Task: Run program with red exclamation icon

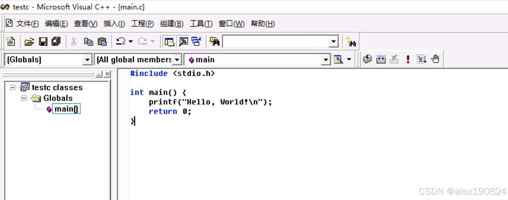Action: [408, 59]
